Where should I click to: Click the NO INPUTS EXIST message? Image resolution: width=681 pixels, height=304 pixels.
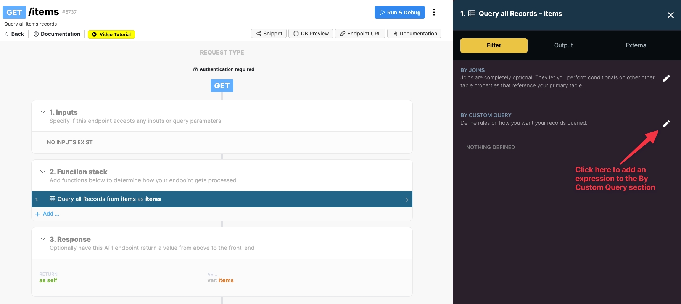(70, 142)
